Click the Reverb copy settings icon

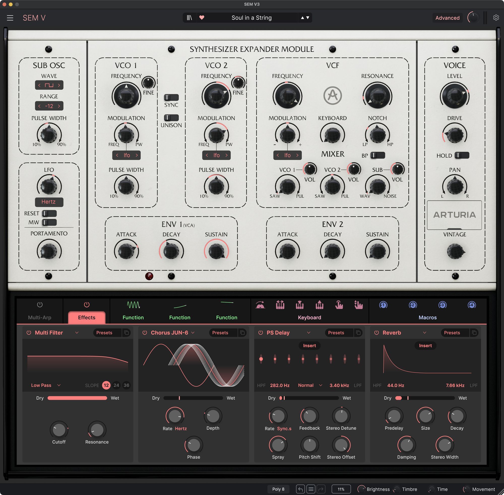474,333
